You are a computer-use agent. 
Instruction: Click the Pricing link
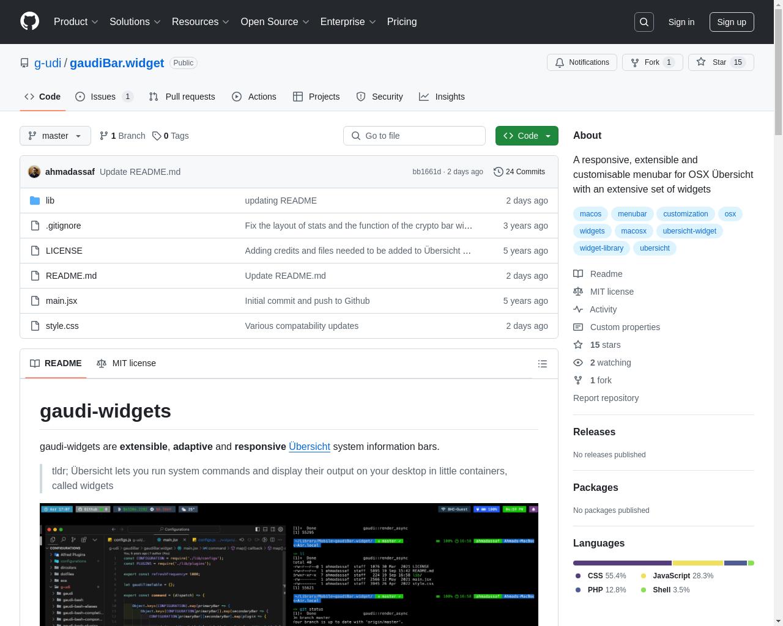click(402, 22)
